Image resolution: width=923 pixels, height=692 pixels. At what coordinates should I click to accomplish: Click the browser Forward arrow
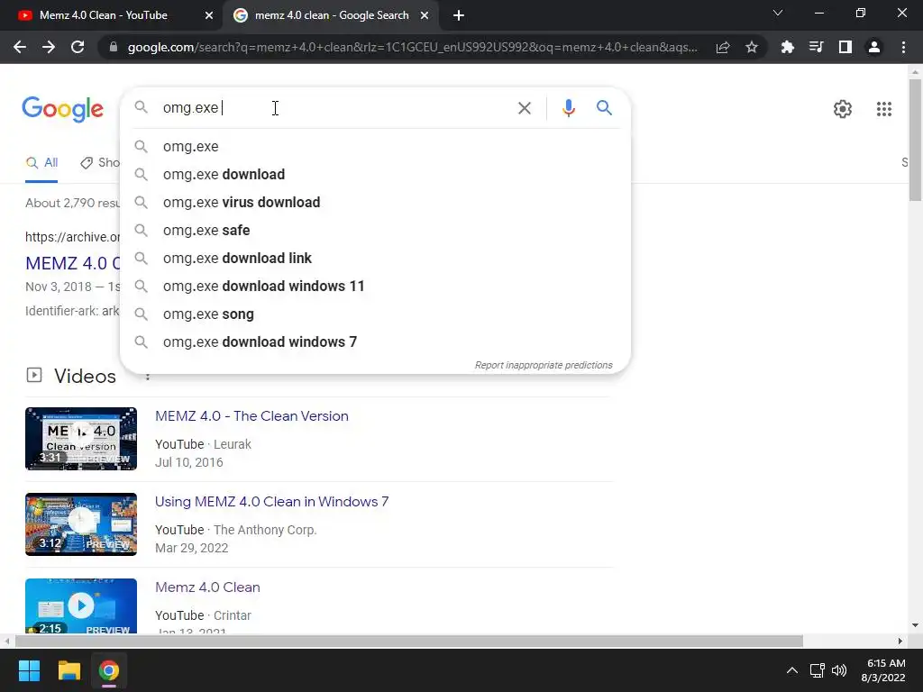click(x=49, y=47)
